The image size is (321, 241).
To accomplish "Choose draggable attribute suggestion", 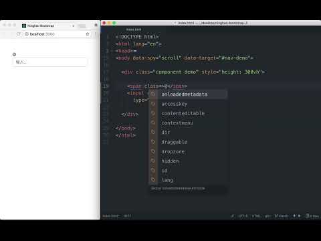I will tap(188, 142).
